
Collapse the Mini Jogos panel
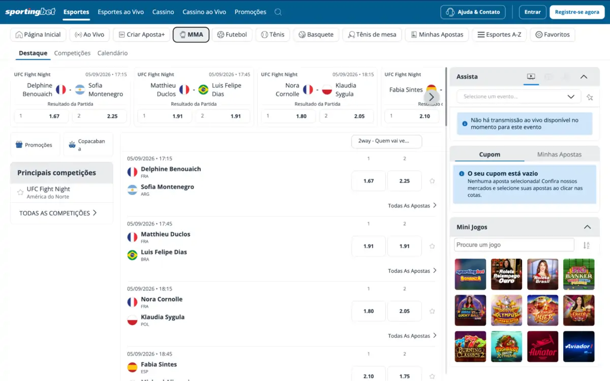click(587, 227)
